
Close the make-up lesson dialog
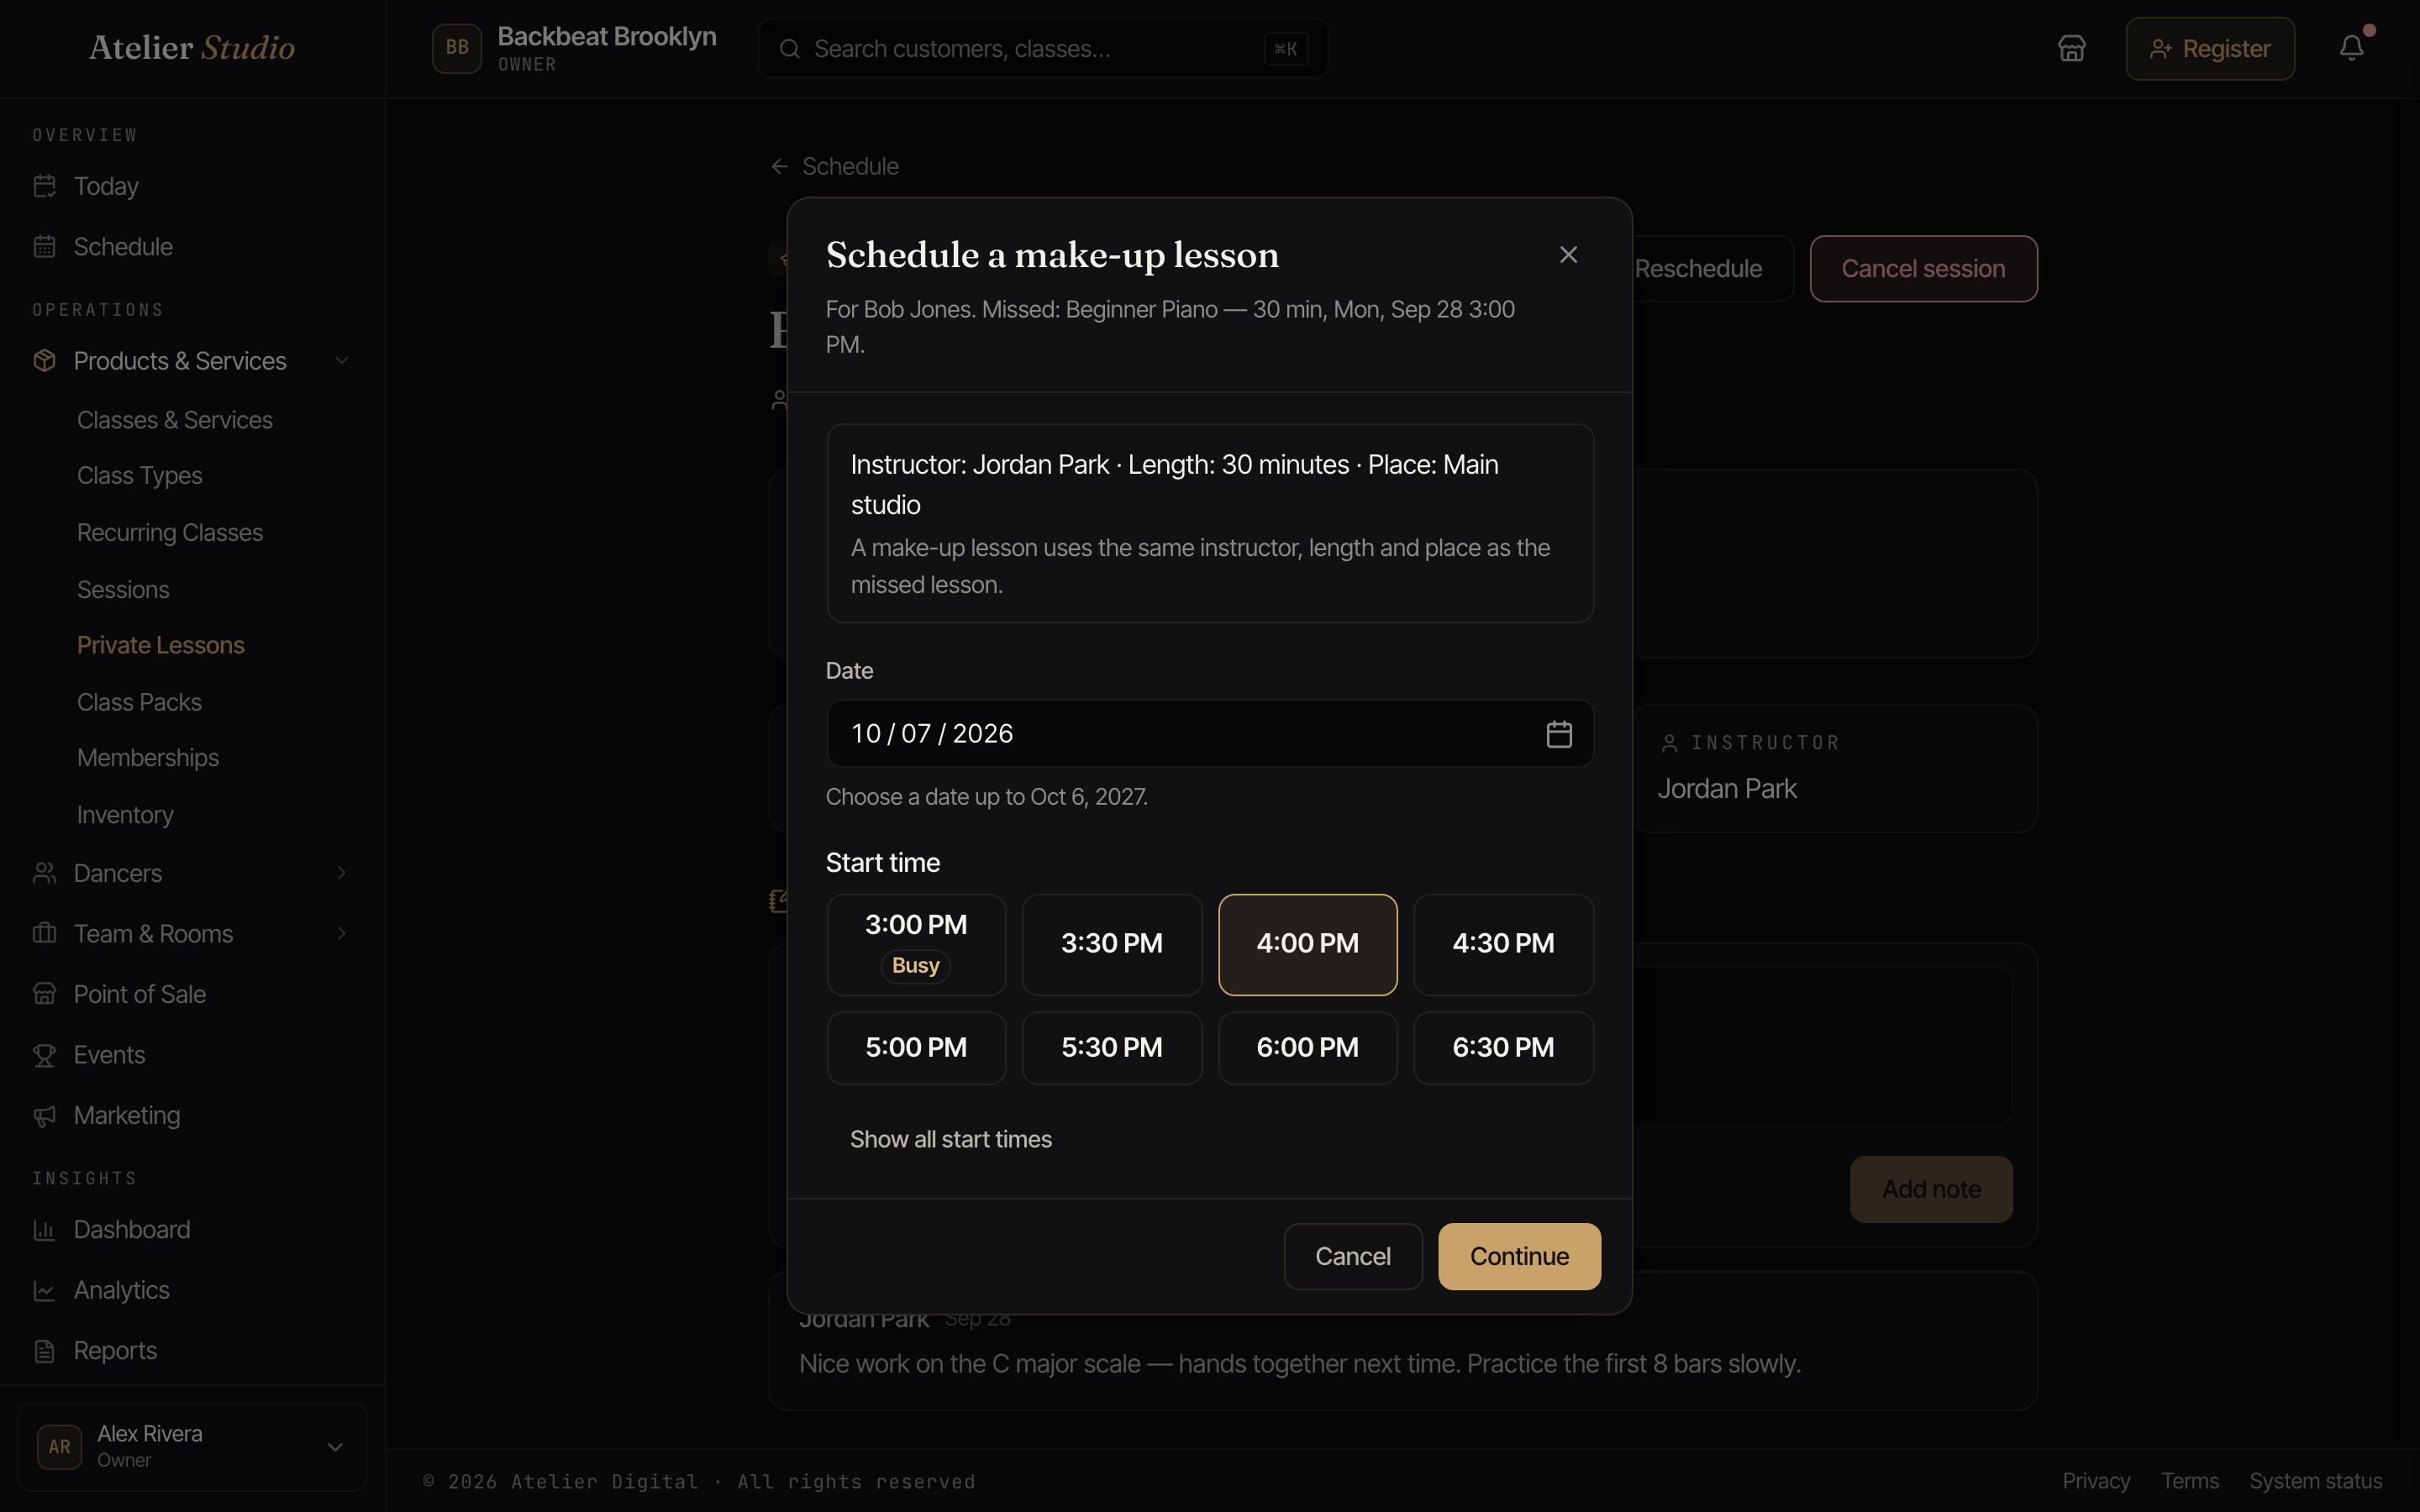tap(1568, 255)
